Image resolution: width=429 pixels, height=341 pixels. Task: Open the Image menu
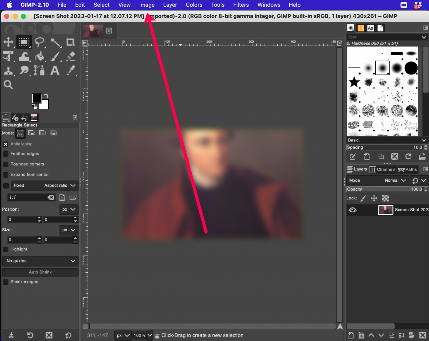(x=147, y=5)
